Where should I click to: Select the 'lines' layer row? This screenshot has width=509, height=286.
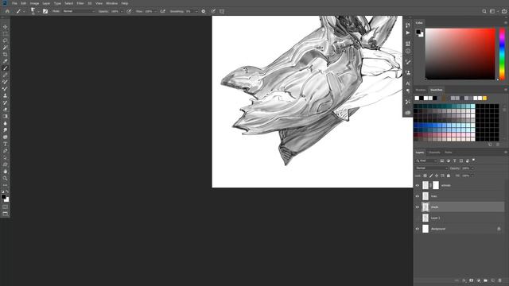[x=463, y=196]
